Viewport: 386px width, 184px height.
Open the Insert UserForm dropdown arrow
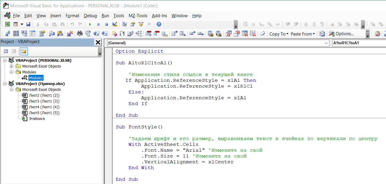(22, 24)
